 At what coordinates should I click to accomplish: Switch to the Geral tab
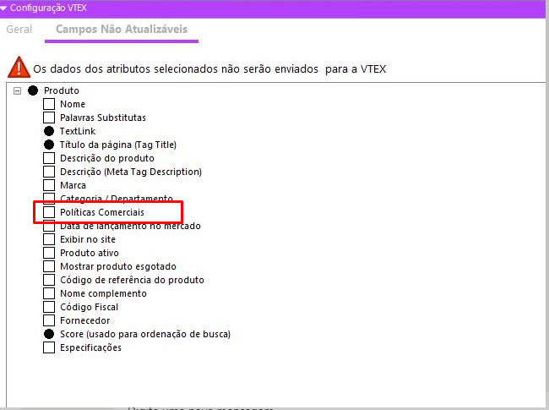pos(19,29)
